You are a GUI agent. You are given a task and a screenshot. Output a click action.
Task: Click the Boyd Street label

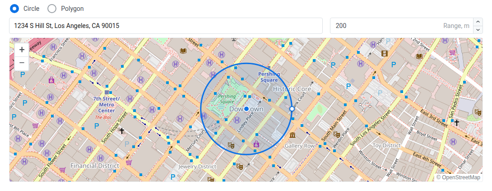pyautogui.click(x=426, y=136)
